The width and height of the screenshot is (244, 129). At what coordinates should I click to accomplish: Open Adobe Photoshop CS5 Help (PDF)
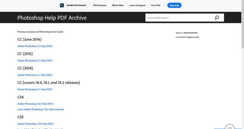35,124
